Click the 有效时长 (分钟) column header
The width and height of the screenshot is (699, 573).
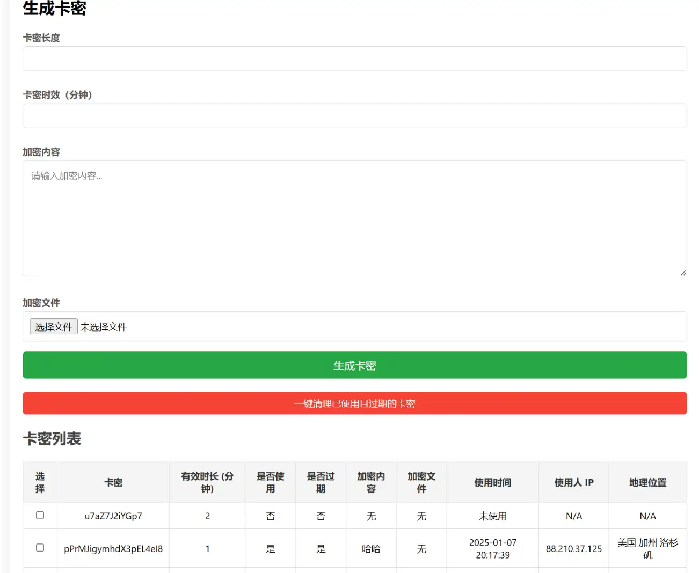207,482
